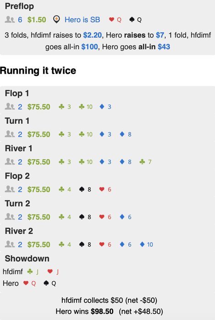Click the club 10 card in Flop 1
The height and width of the screenshot is (320, 215).
(86, 107)
